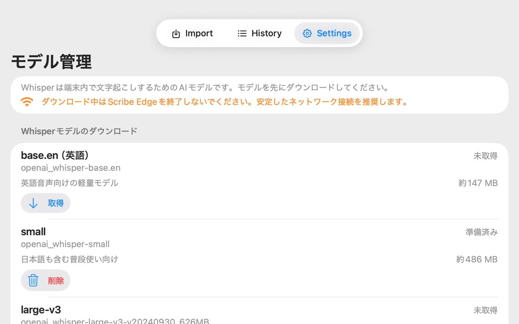Click the red 削除 label for small

56,281
